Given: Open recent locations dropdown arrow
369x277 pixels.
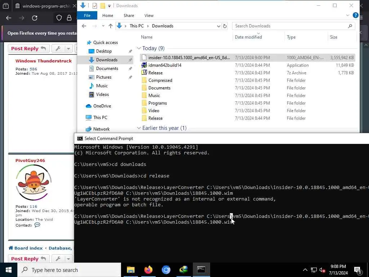Looking at the screenshot, I should pos(103,26).
